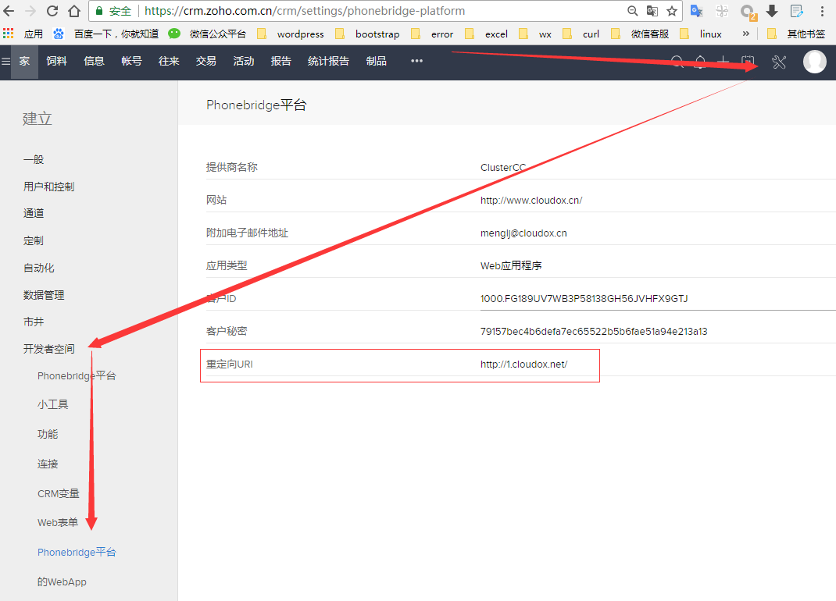Expand the more modules ellipsis menu
Image resolution: width=836 pixels, height=601 pixels.
pos(416,61)
